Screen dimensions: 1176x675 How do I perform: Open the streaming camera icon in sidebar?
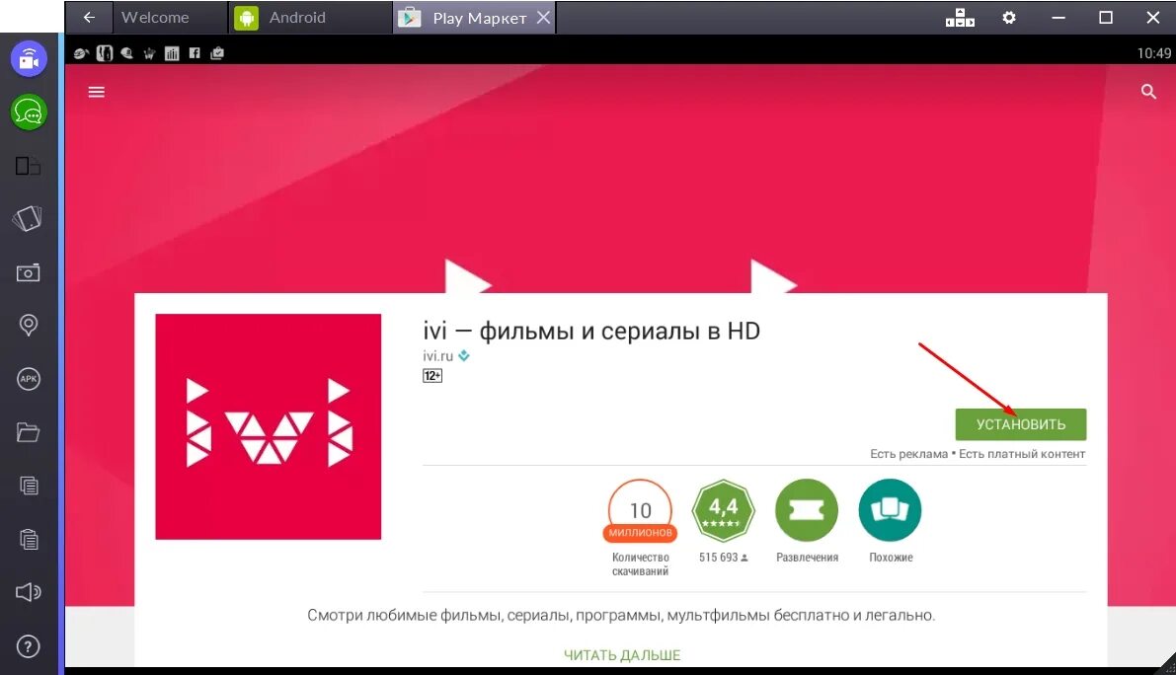(x=29, y=58)
